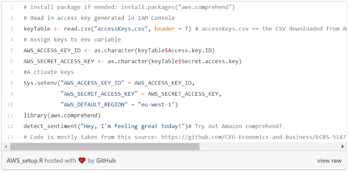Select line number 11 in the gutter
This screenshot has height=172, width=349.
10,116
